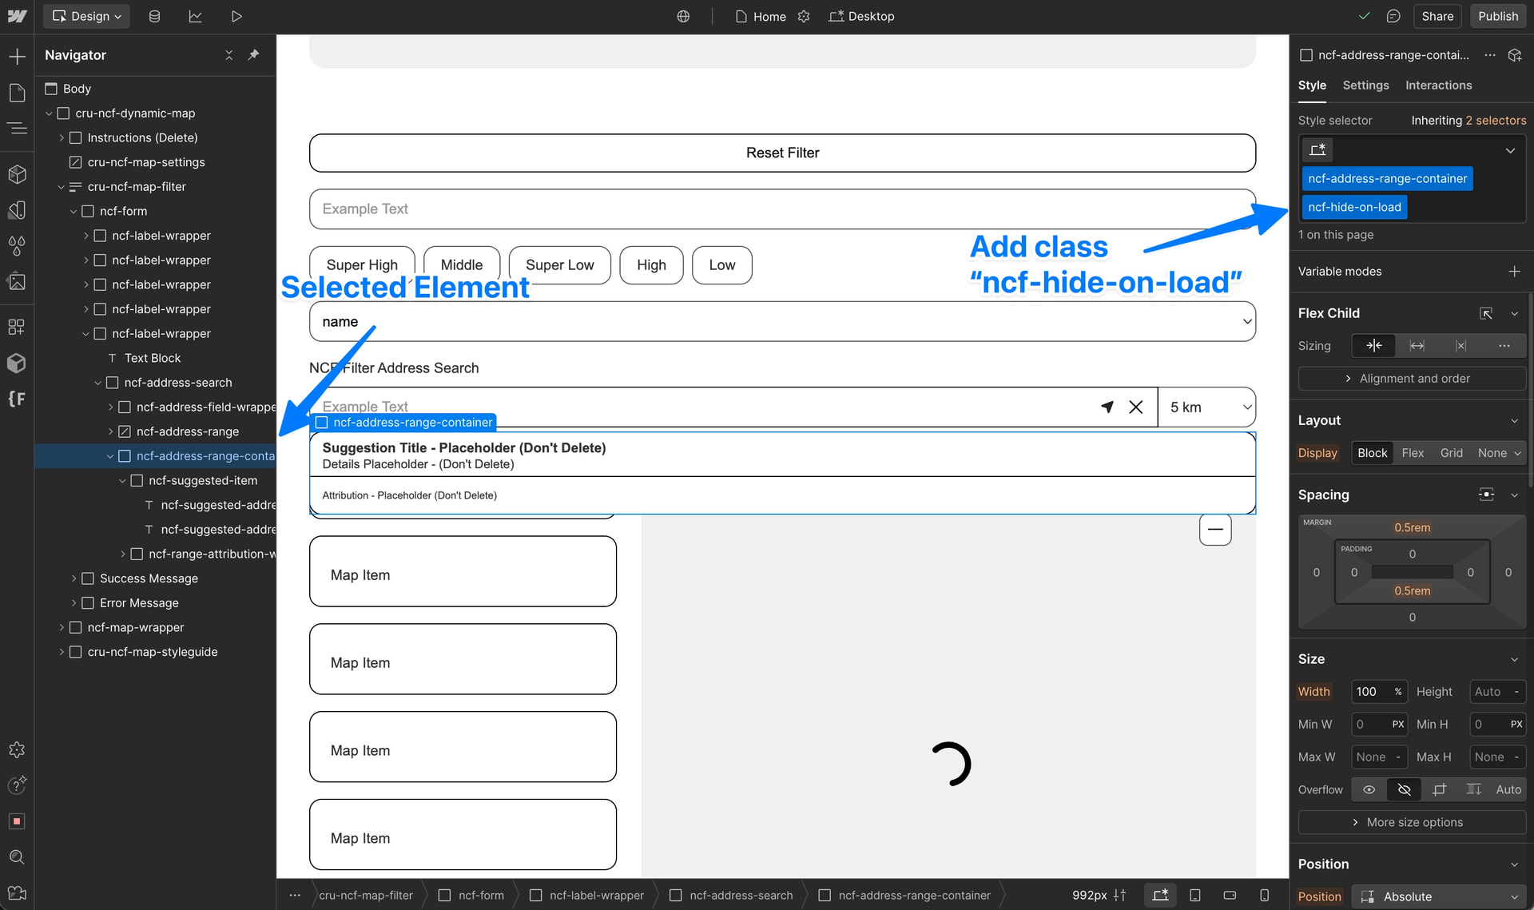Expand the style selector chevron
This screenshot has height=910, width=1534.
pyautogui.click(x=1510, y=150)
